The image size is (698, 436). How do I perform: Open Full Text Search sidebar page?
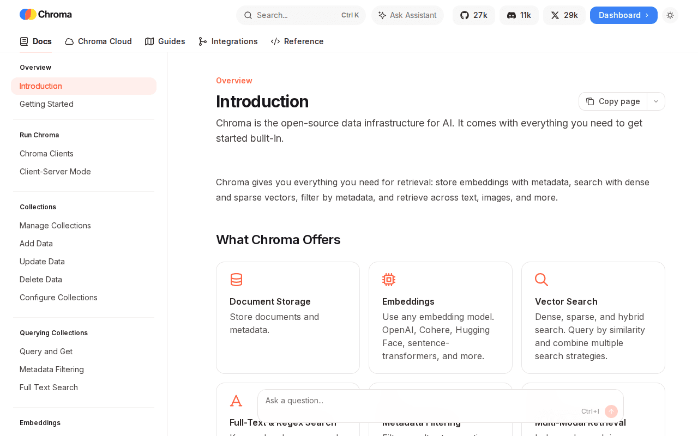coord(49,387)
